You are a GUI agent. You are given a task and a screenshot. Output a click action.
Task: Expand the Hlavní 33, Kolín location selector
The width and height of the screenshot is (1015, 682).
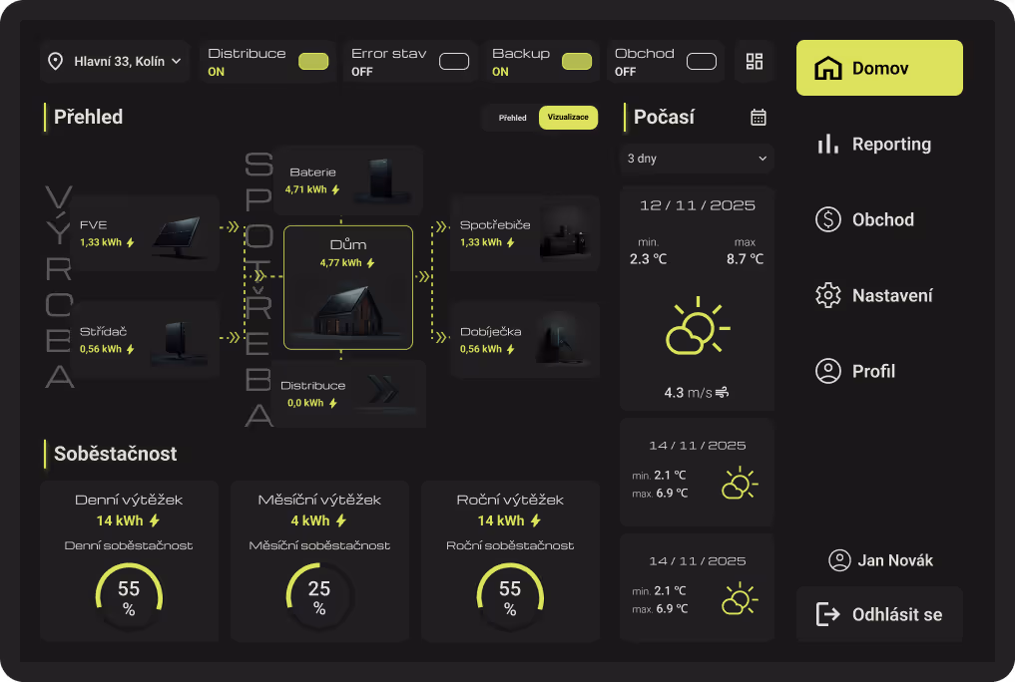[114, 61]
